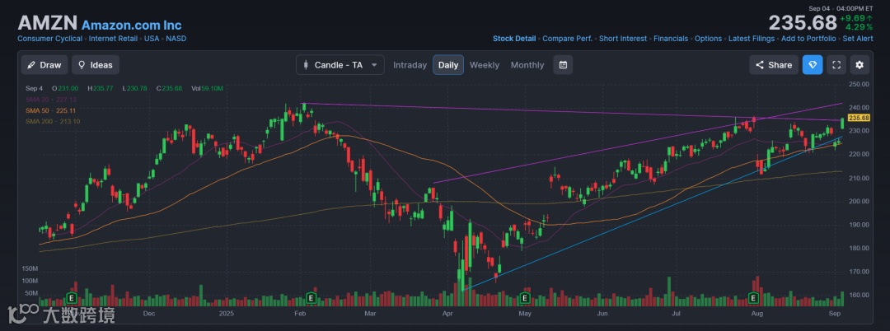
Task: Click the blue diamond premium icon
Action: click(x=813, y=64)
